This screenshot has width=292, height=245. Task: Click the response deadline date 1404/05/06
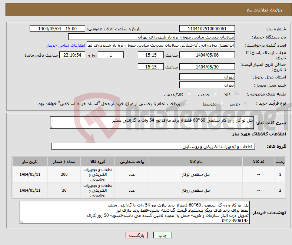[207, 55]
